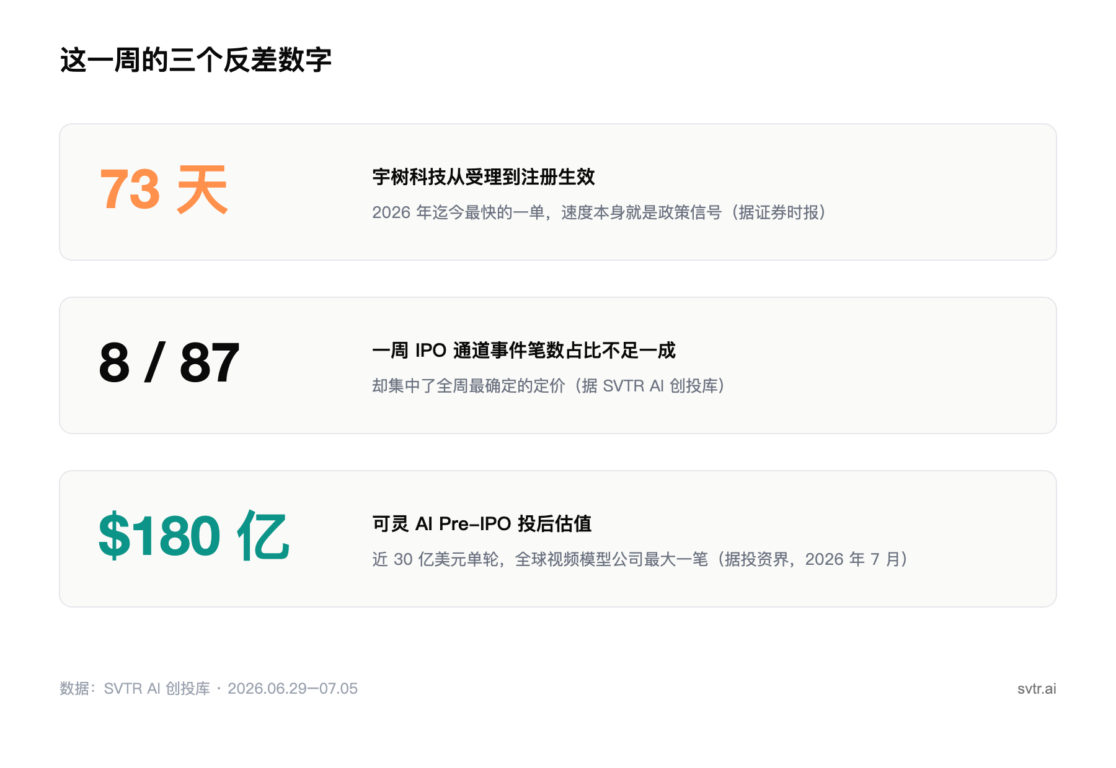
Task: Click the heading 可灵 AI Pre-IPO 投后估值
Action: pos(482,524)
